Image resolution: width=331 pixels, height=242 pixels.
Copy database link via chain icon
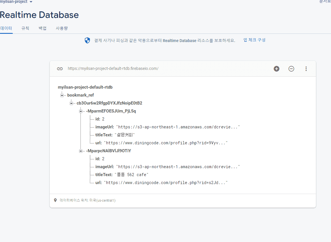tap(60, 69)
